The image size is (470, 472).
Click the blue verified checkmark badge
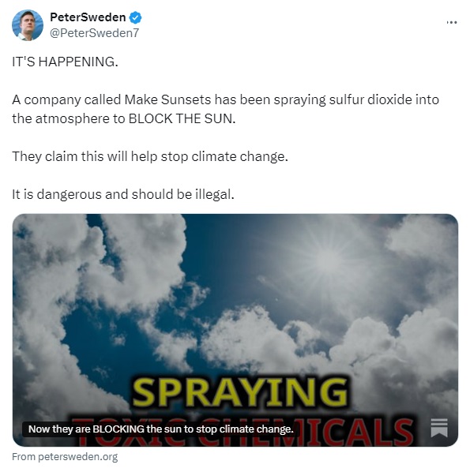click(135, 17)
